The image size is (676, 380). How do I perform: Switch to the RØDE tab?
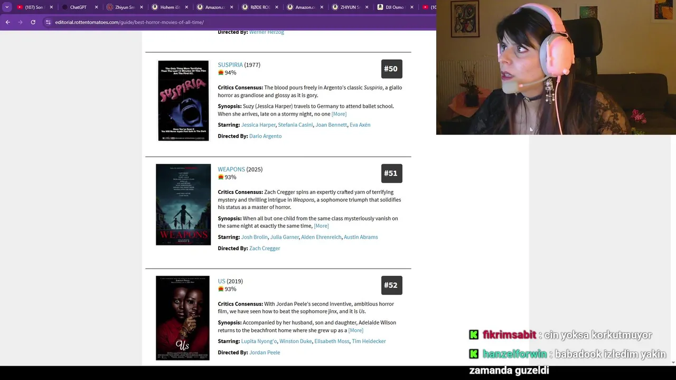click(260, 7)
